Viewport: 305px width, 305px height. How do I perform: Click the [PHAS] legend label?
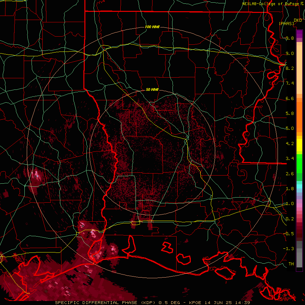click(x=286, y=24)
